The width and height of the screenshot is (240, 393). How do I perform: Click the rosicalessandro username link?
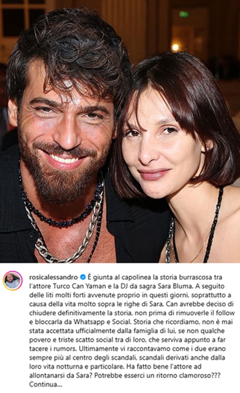54,277
